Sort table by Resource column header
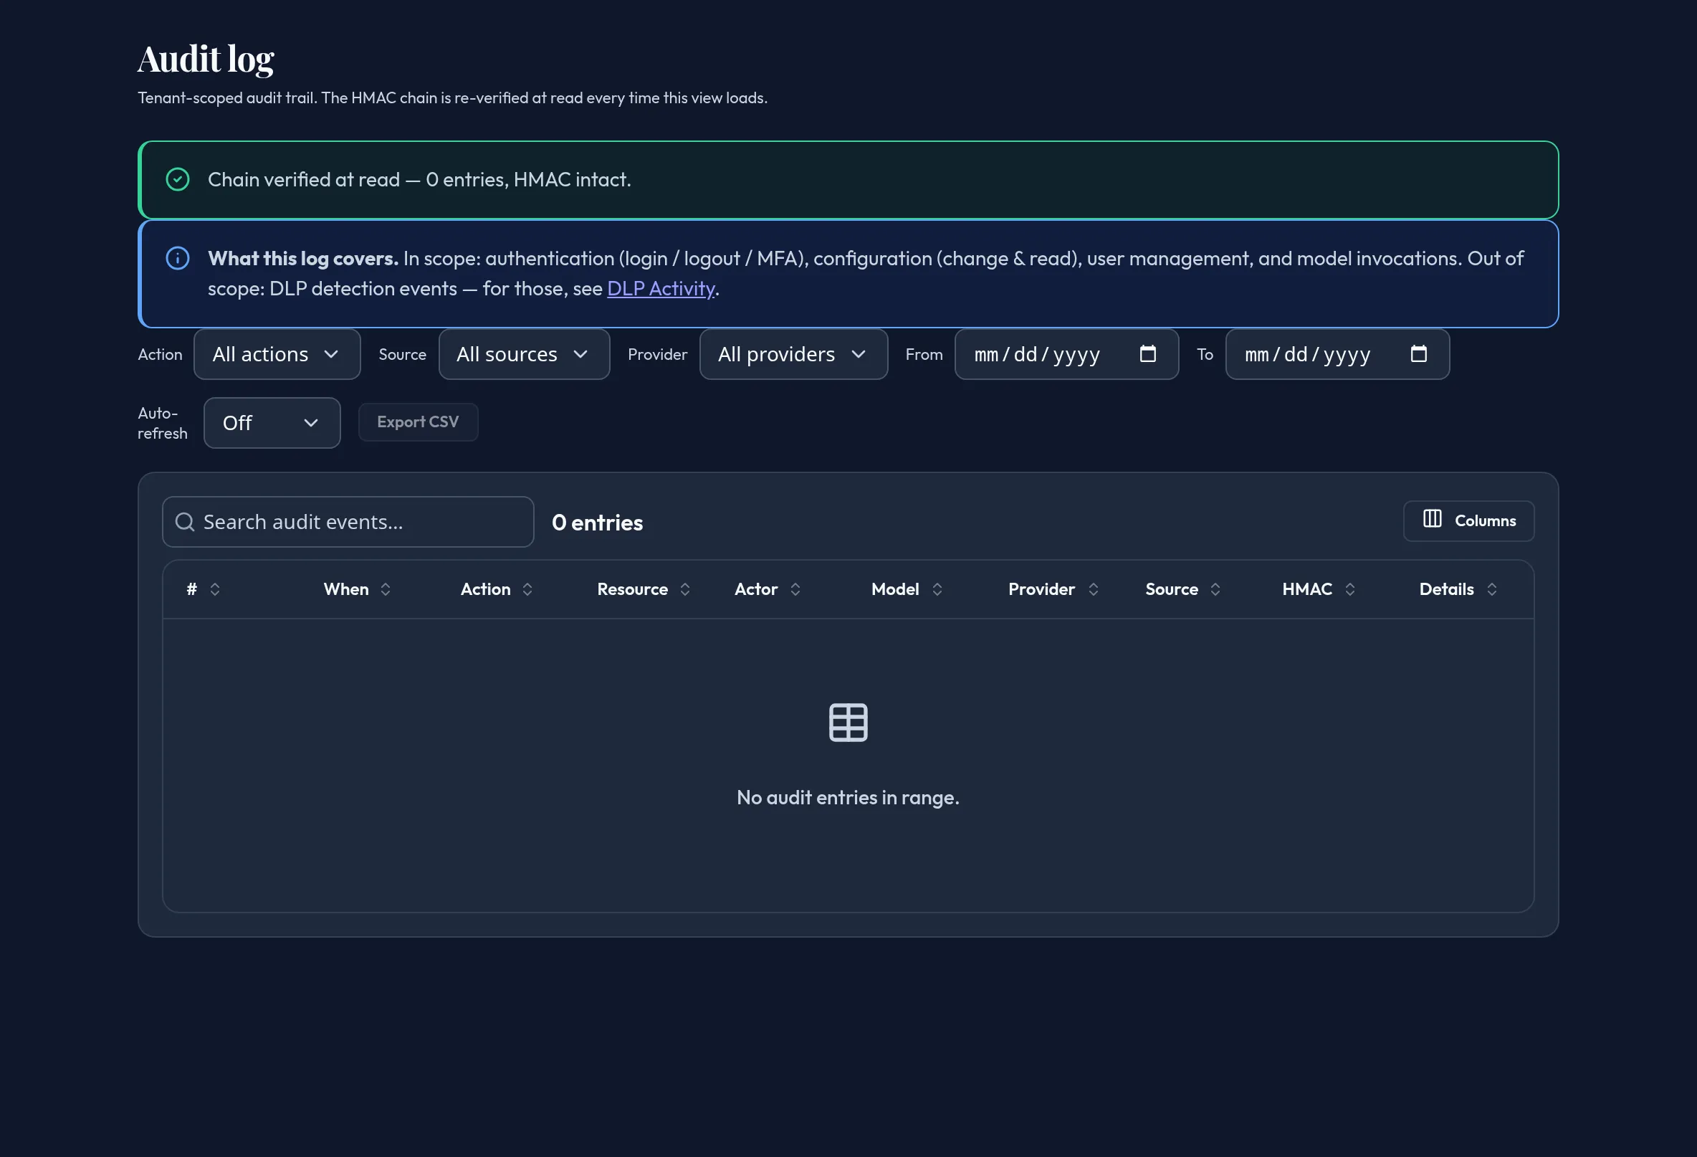Screen dimensions: 1697x1157 (632, 589)
